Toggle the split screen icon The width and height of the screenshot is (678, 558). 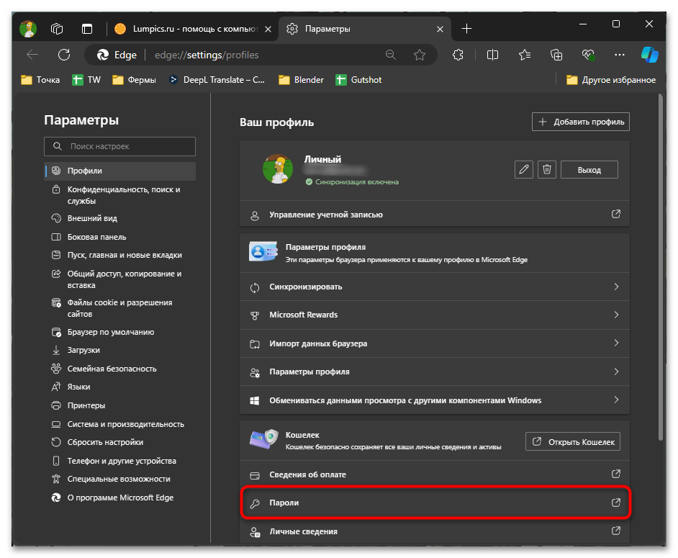[492, 55]
